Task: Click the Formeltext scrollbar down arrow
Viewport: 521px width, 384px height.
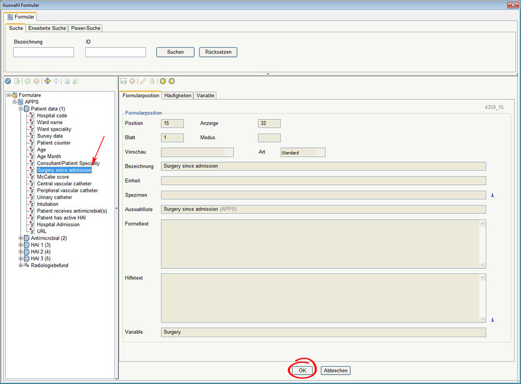Action: [x=482, y=265]
